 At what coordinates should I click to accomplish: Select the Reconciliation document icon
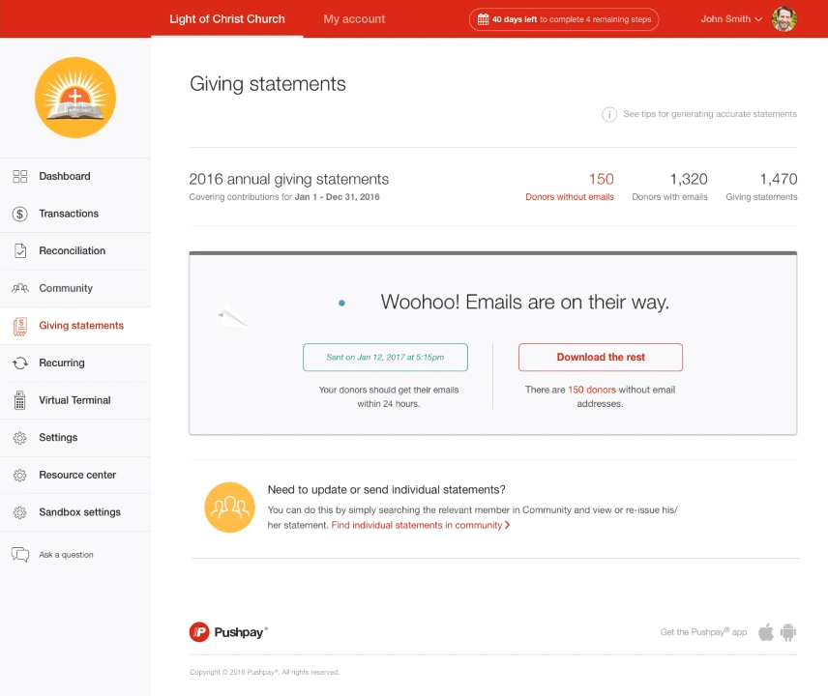[x=20, y=251]
